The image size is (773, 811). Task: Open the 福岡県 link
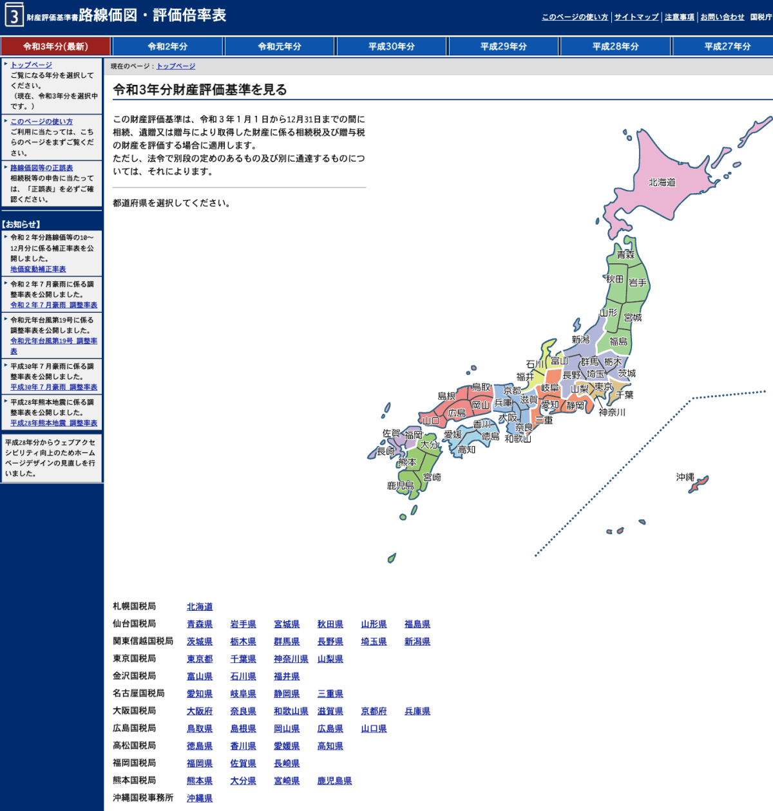pyautogui.click(x=200, y=763)
